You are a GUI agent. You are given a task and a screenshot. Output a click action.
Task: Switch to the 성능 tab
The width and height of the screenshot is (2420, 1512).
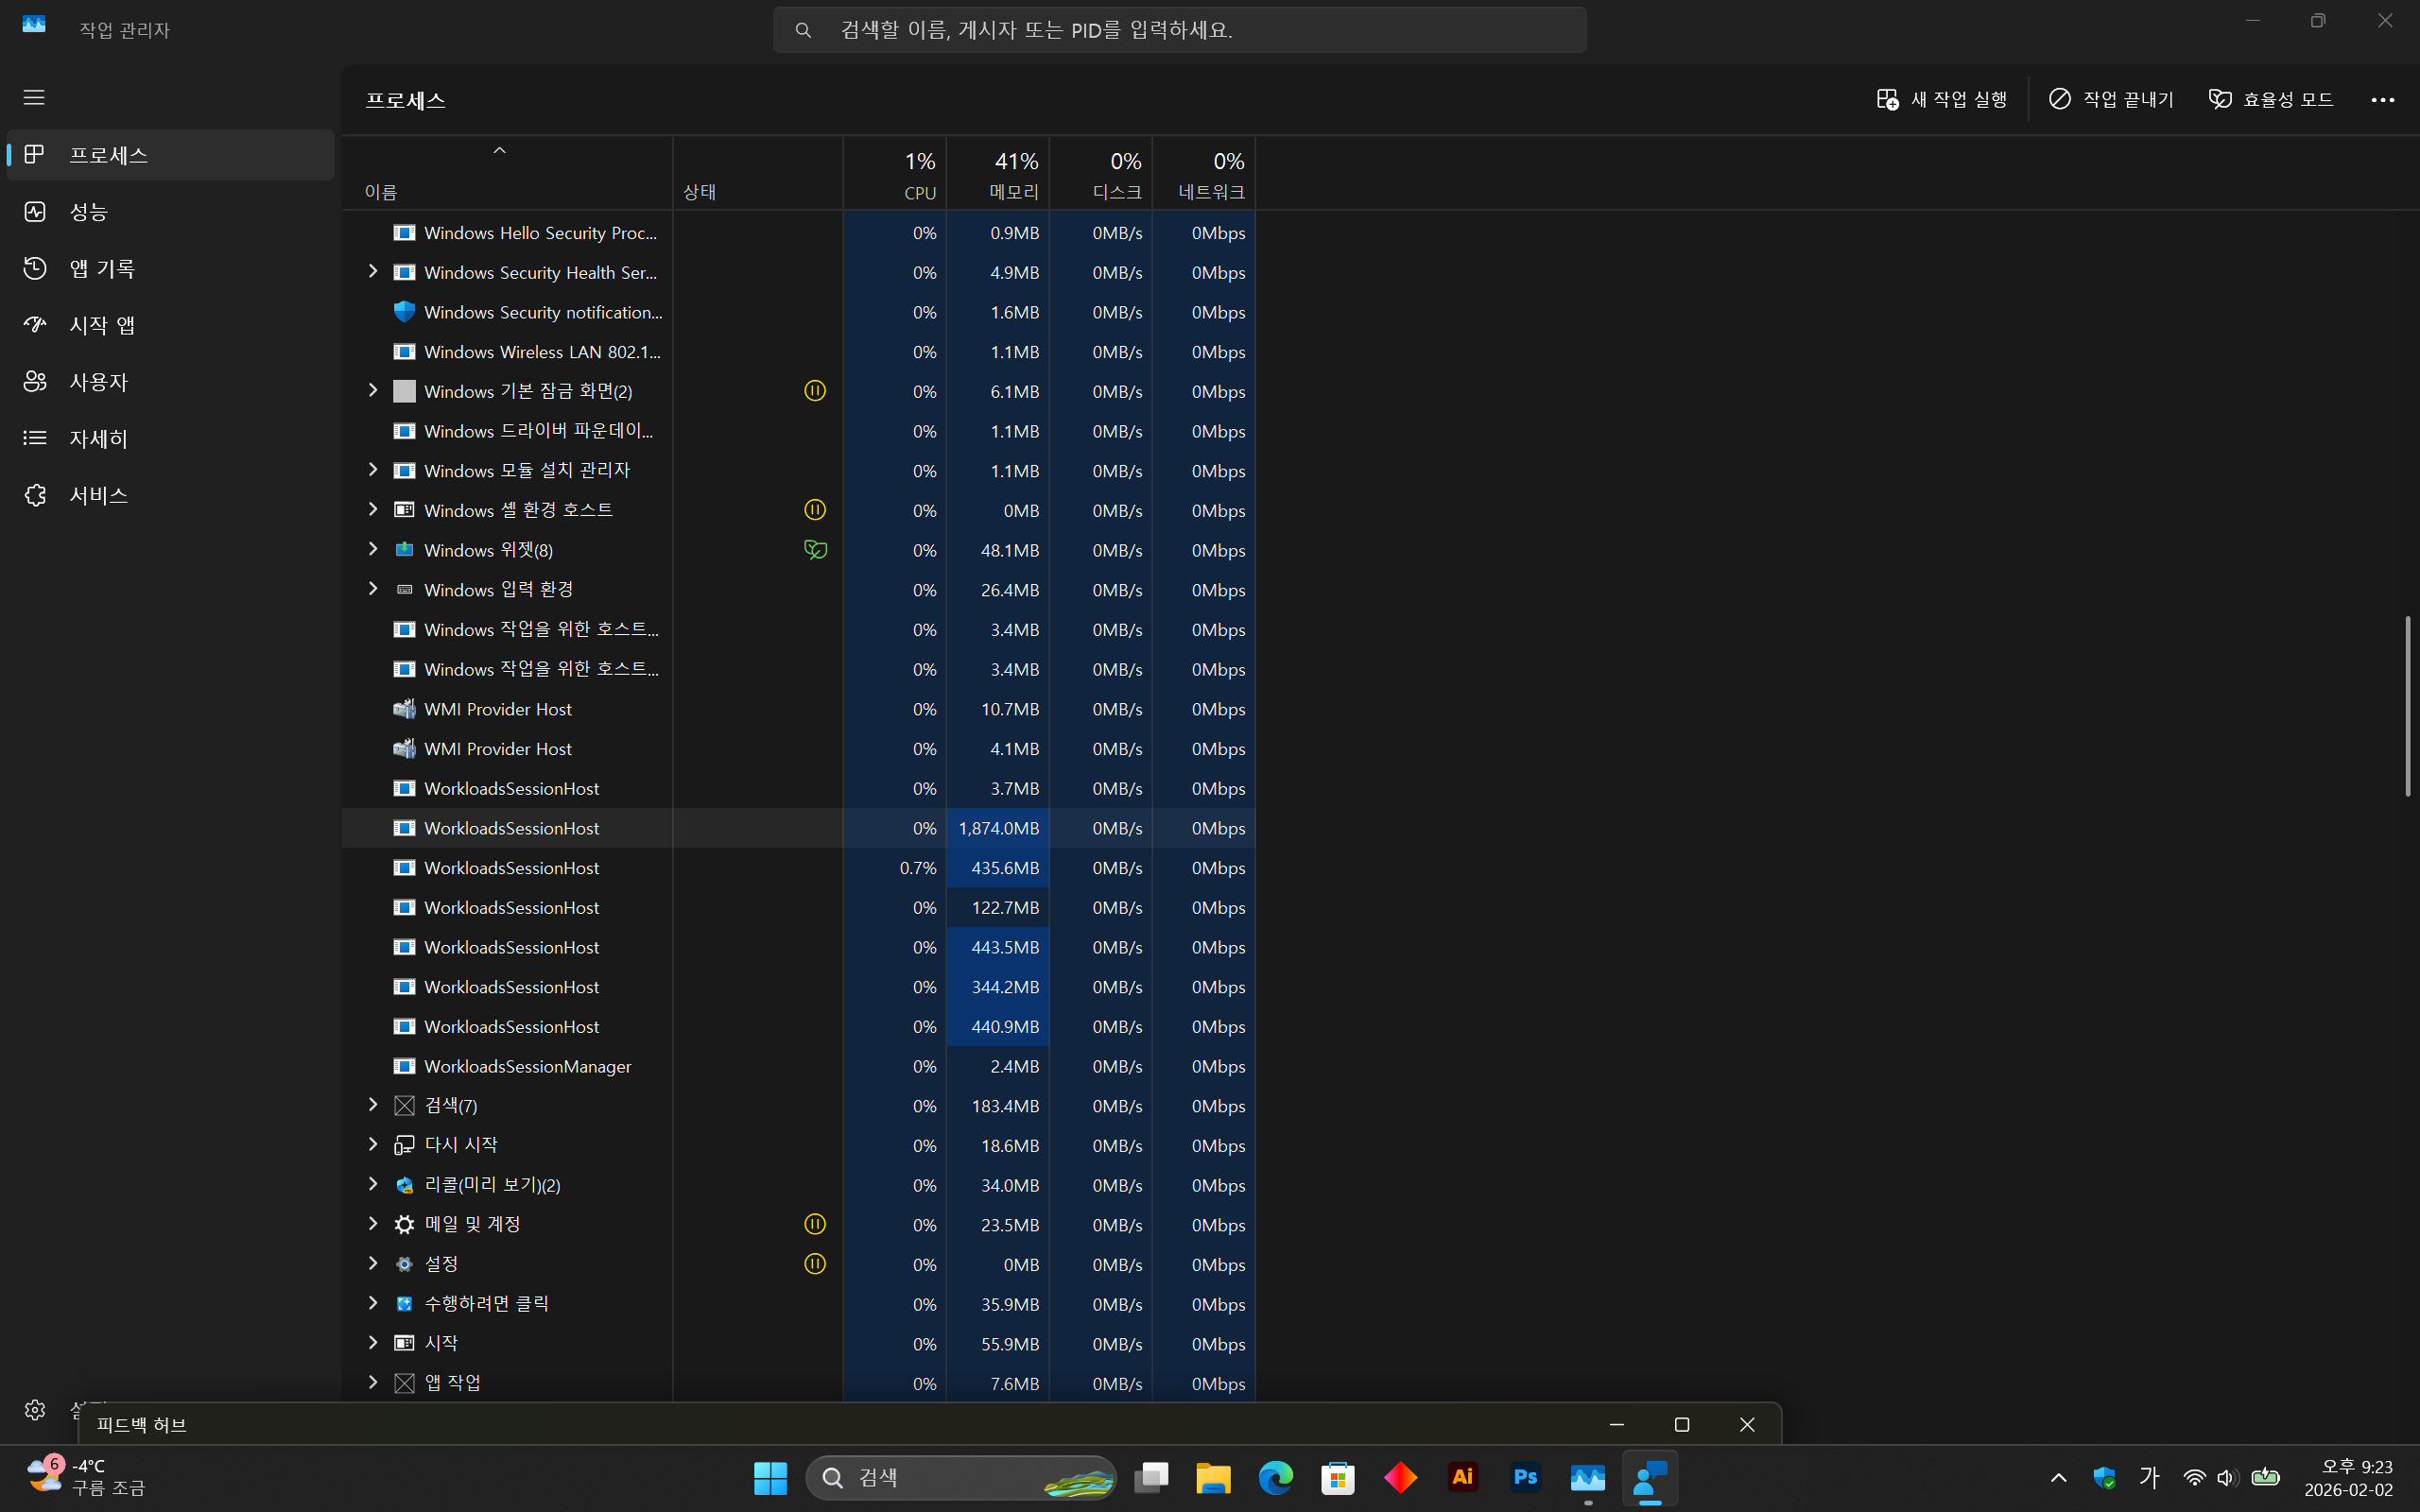(171, 212)
